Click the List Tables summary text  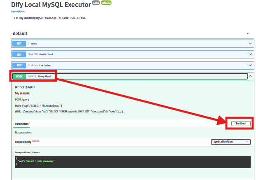(45, 65)
